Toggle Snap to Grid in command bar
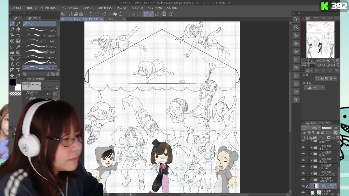 click(157, 14)
